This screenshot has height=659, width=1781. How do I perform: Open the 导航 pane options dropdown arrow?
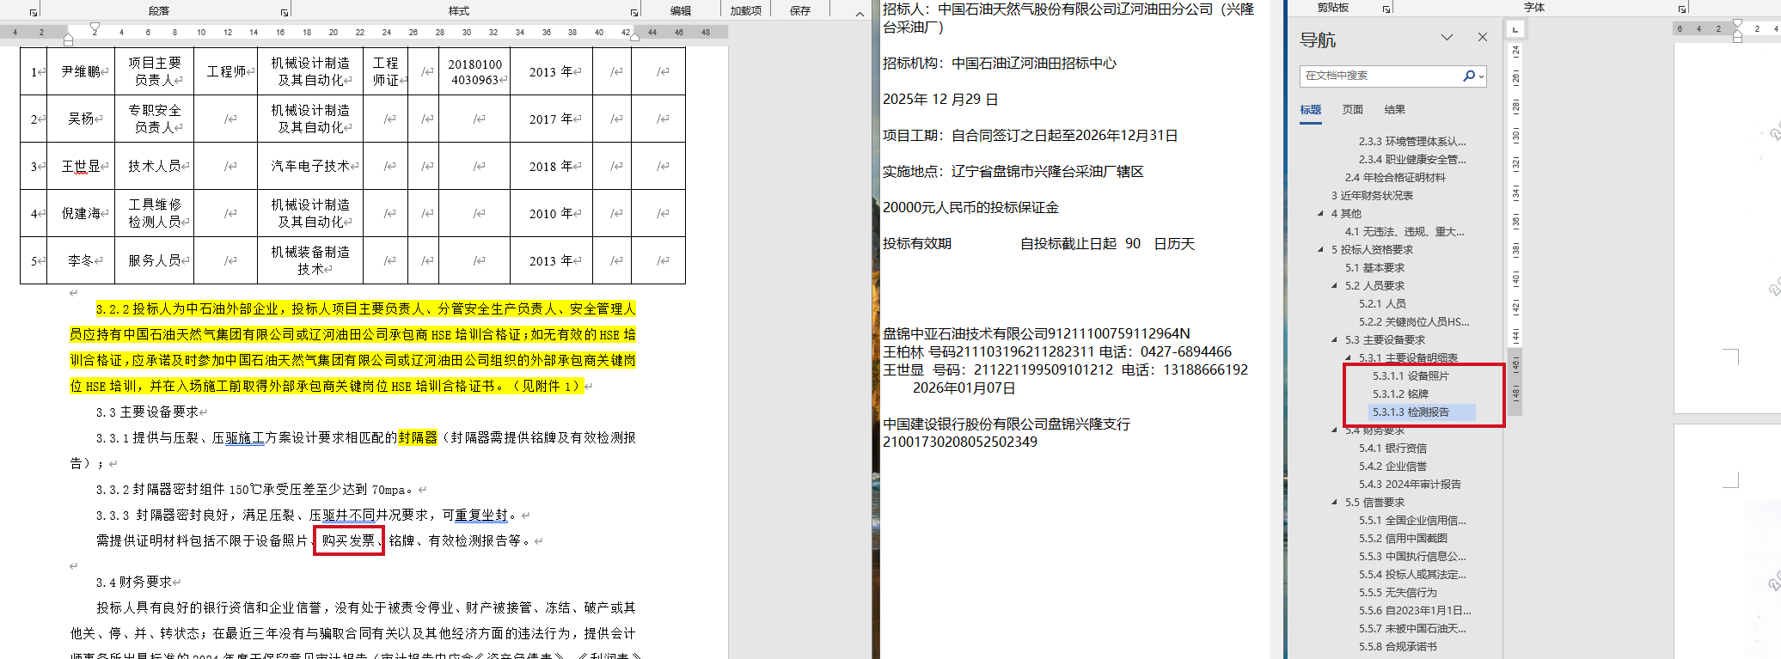point(1447,37)
